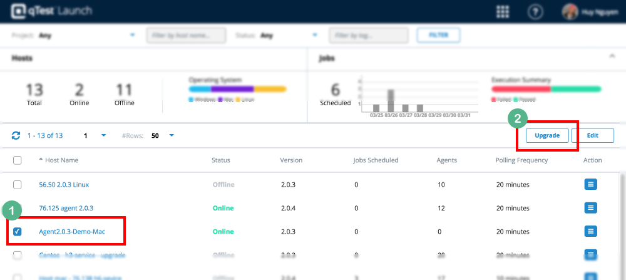This screenshot has height=280, width=626.
Task: Click the Upgrade button
Action: coord(547,135)
